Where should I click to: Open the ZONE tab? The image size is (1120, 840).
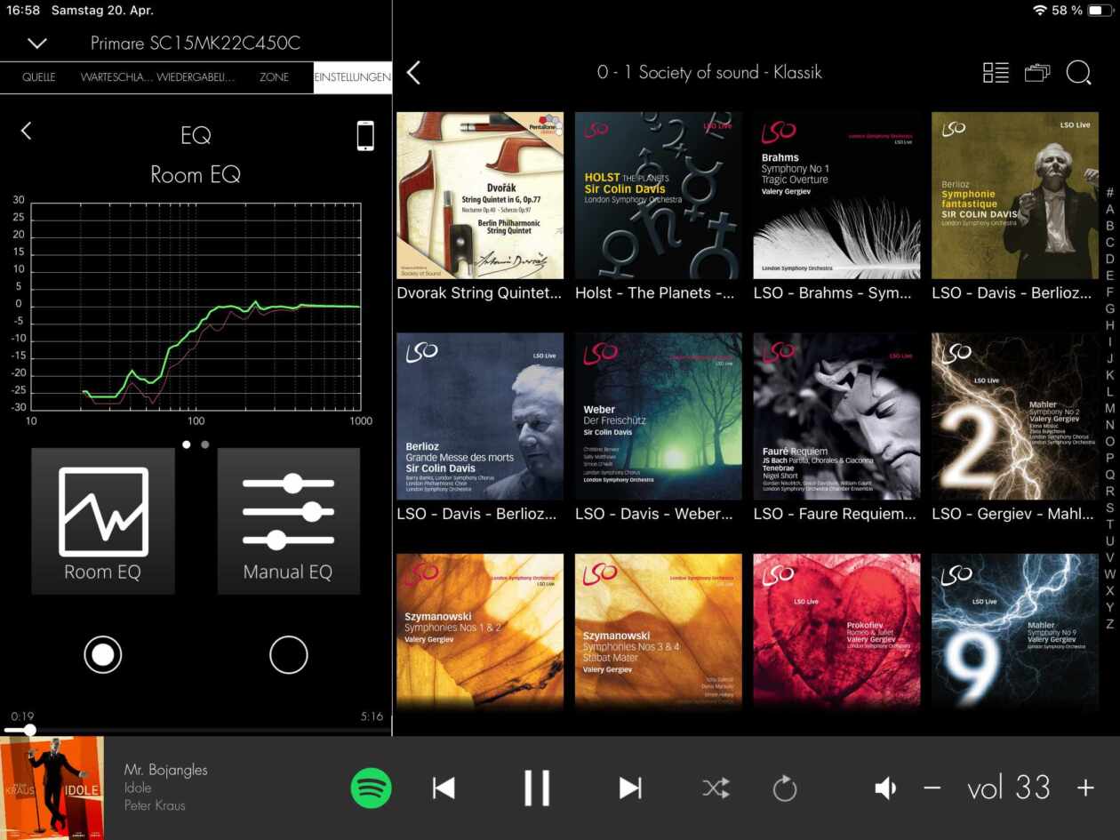274,77
